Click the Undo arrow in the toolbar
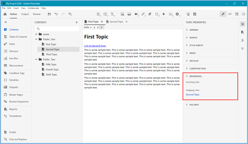 [56, 14]
